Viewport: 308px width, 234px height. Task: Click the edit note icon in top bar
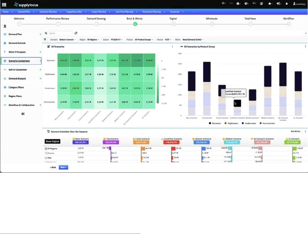tap(261, 4)
